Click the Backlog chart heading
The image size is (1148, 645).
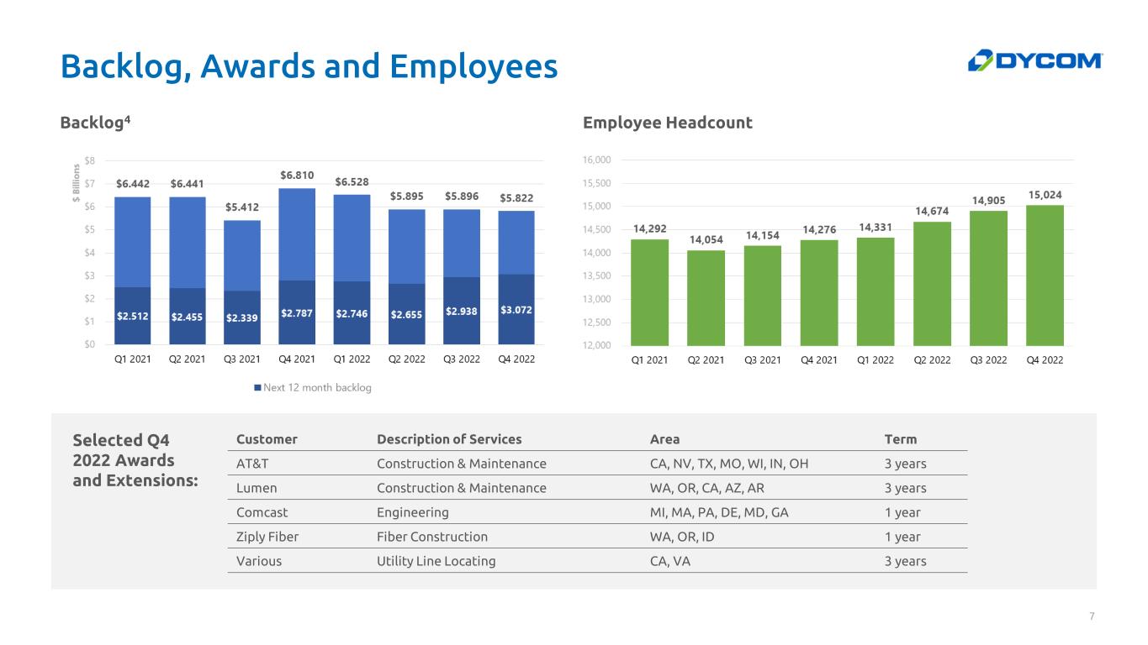95,123
